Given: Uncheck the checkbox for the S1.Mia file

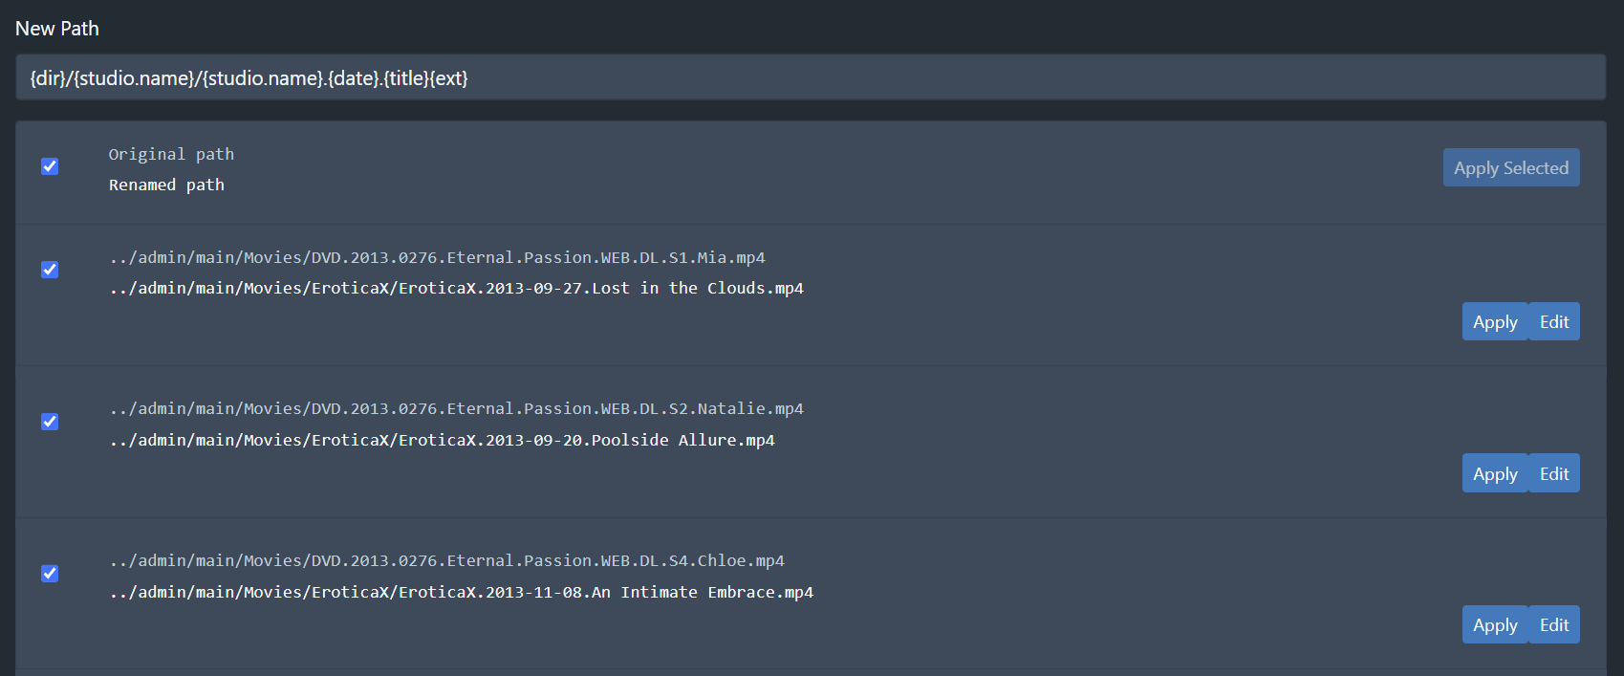Looking at the screenshot, I should [50, 270].
